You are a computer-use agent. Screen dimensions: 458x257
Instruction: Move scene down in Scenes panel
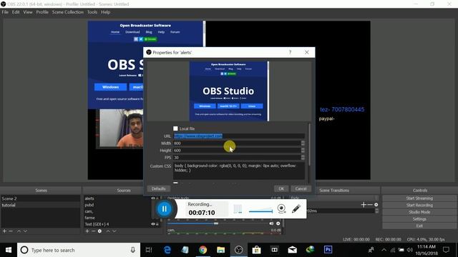(x=26, y=231)
